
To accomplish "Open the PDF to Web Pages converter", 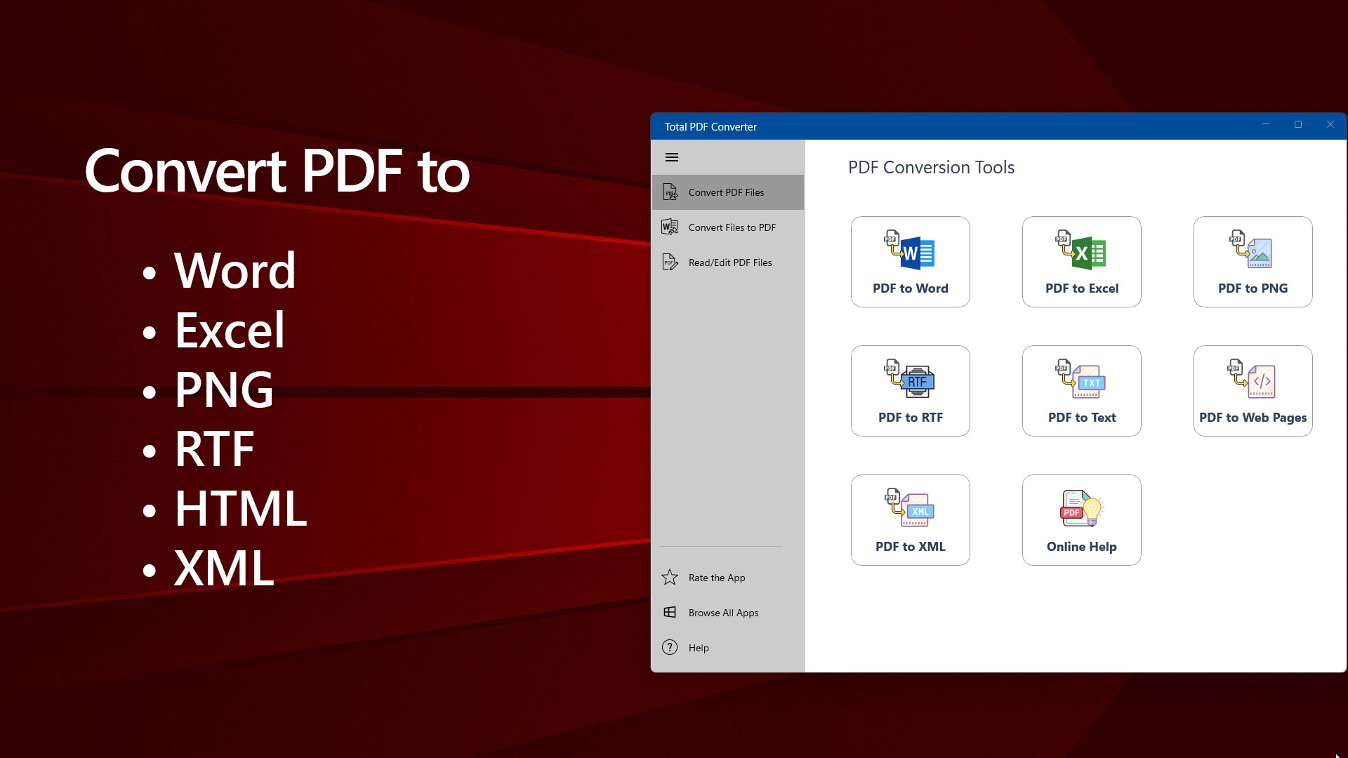I will click(x=1253, y=391).
